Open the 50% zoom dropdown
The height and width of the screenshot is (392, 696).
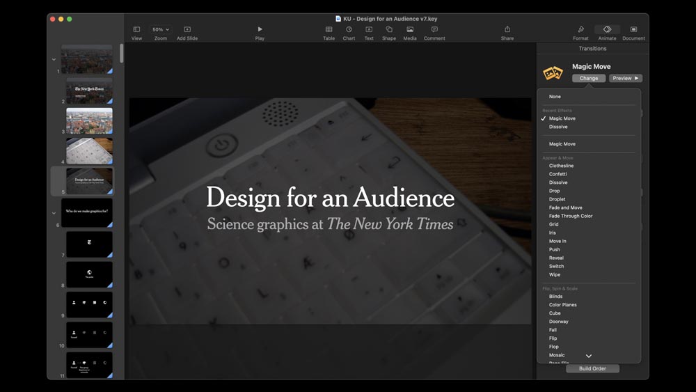coord(161,29)
